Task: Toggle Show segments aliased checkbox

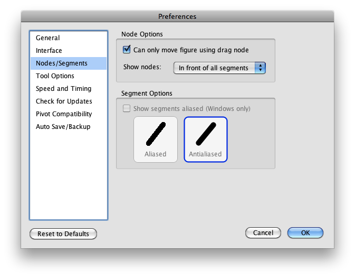Action: tap(127, 108)
